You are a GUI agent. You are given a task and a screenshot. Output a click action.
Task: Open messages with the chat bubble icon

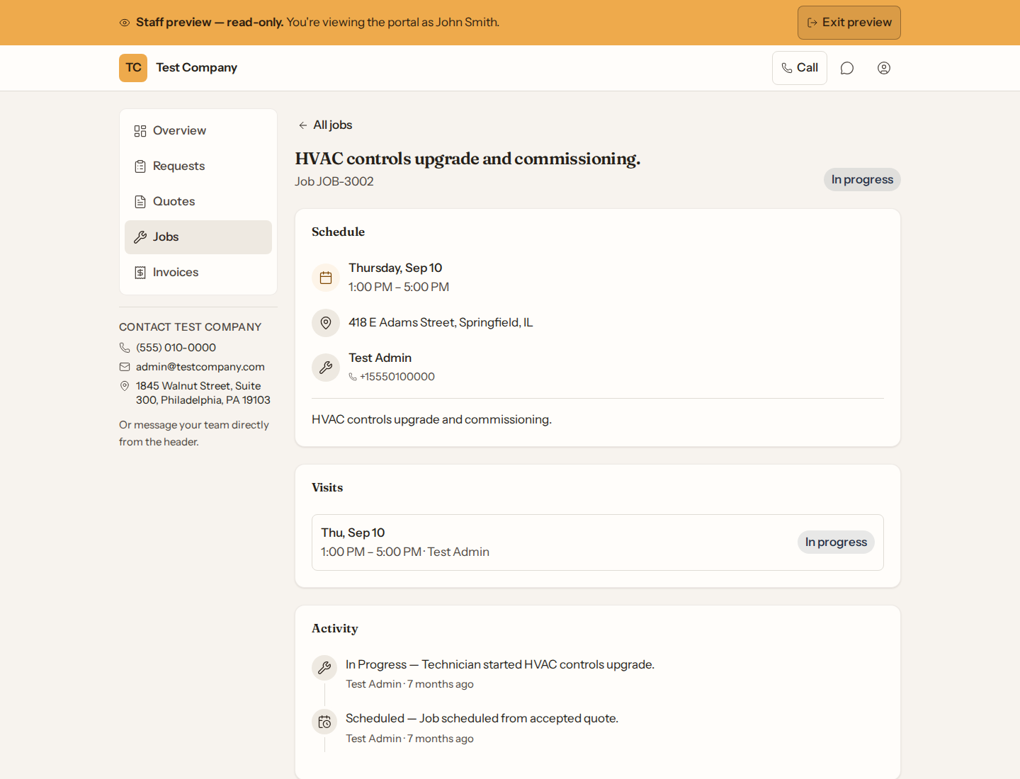coord(847,68)
